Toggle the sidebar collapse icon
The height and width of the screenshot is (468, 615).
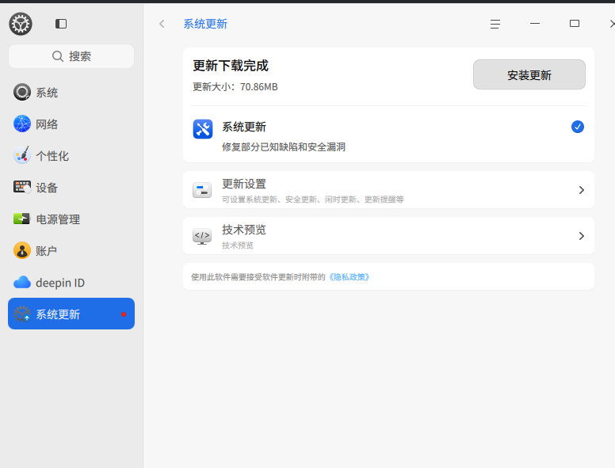pyautogui.click(x=61, y=24)
